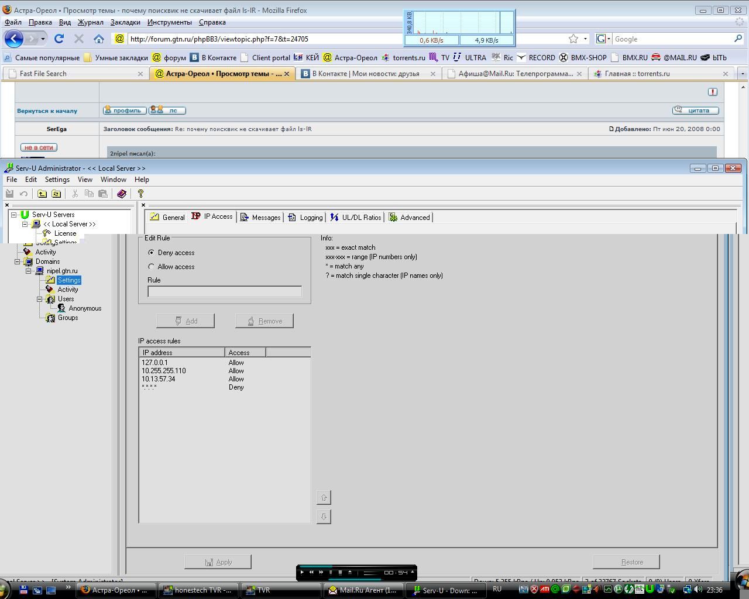This screenshot has width=749, height=599.
Task: Switch to the Главная :: torrents.ru tab
Action: tap(661, 74)
